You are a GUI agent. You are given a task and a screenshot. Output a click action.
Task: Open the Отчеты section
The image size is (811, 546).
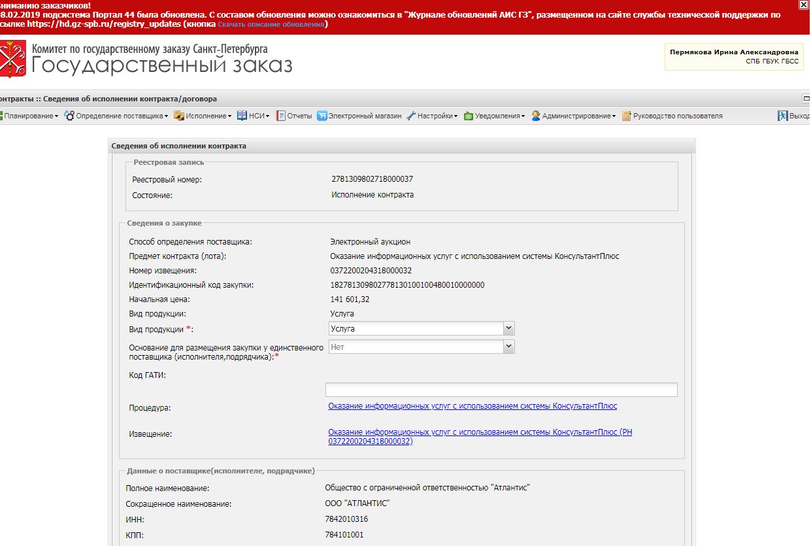pos(299,116)
